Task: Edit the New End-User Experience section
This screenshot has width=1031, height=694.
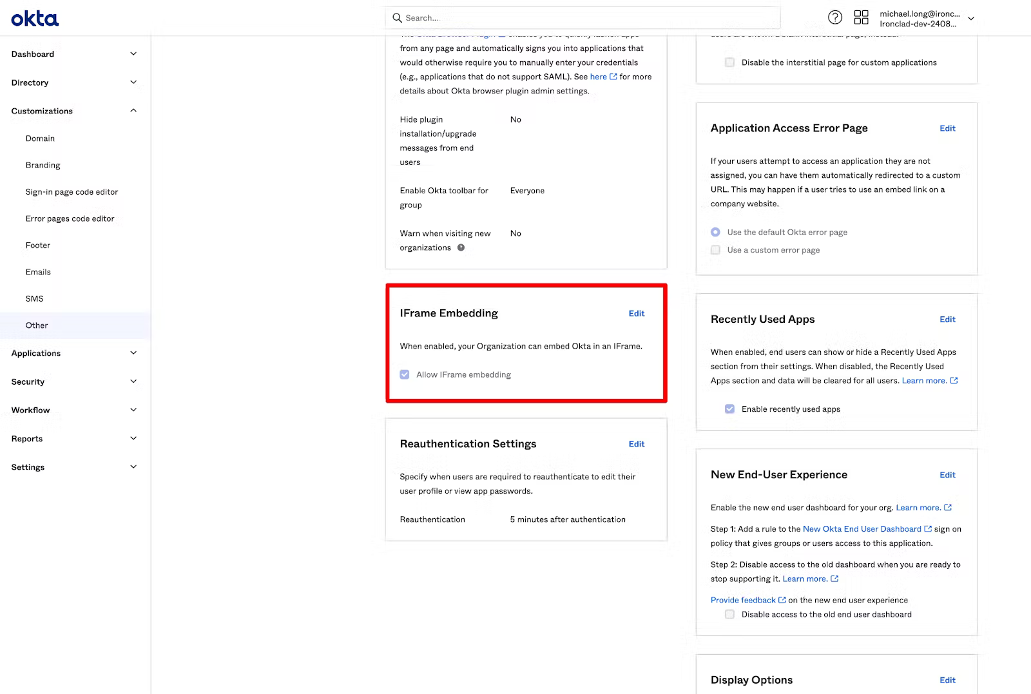Action: tap(947, 475)
